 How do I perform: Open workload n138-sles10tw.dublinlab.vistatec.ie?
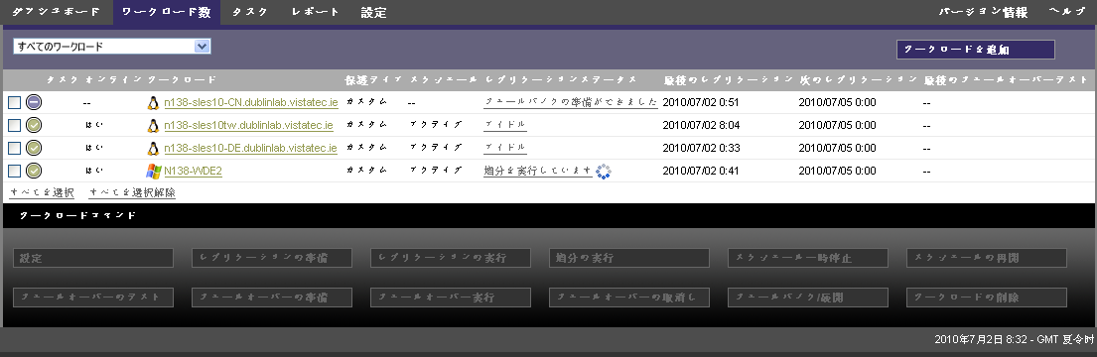tap(248, 126)
